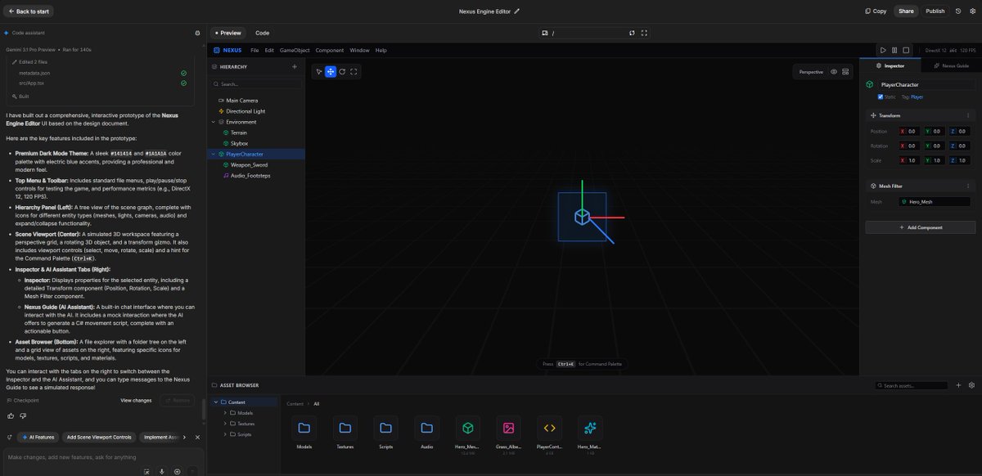Toggle viewport visibility eye icon
Screen dimensions: 982x476
click(834, 72)
